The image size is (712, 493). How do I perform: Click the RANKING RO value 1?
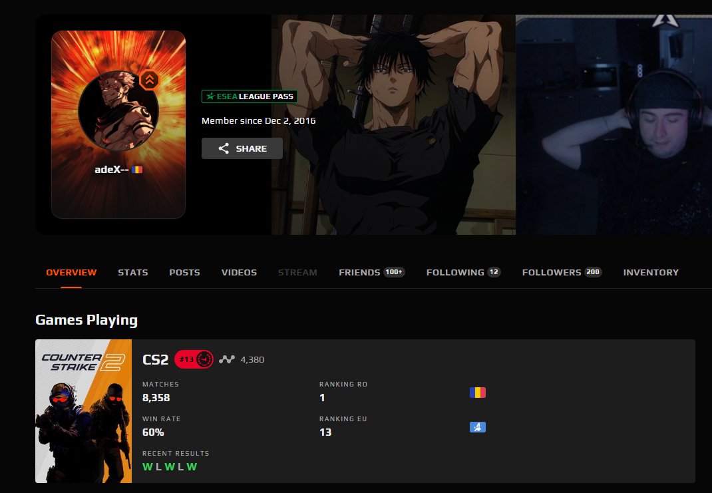pos(322,398)
